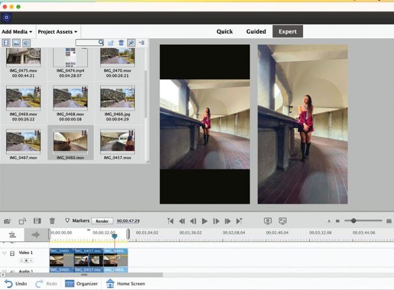Viewport: 394px width, 290px height.
Task: Click the Undo arrow icon
Action: (8, 283)
